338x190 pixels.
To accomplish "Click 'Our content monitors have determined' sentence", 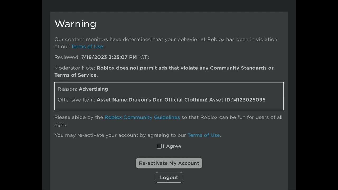I will click(x=166, y=43).
